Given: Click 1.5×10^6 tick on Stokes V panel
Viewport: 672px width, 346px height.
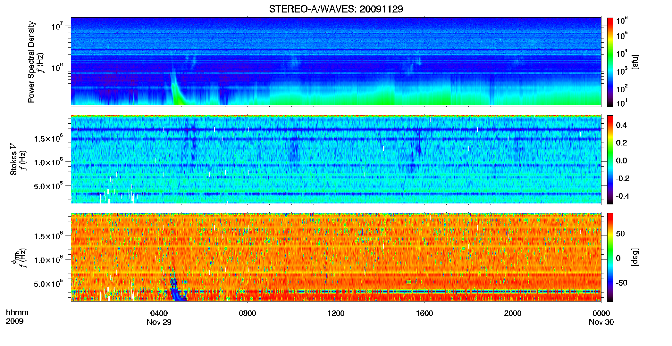Looking at the screenshot, I should tap(48, 138).
